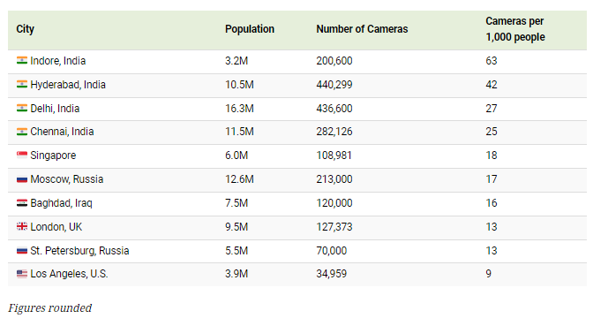Click the Indore, India city name

[x=58, y=61]
